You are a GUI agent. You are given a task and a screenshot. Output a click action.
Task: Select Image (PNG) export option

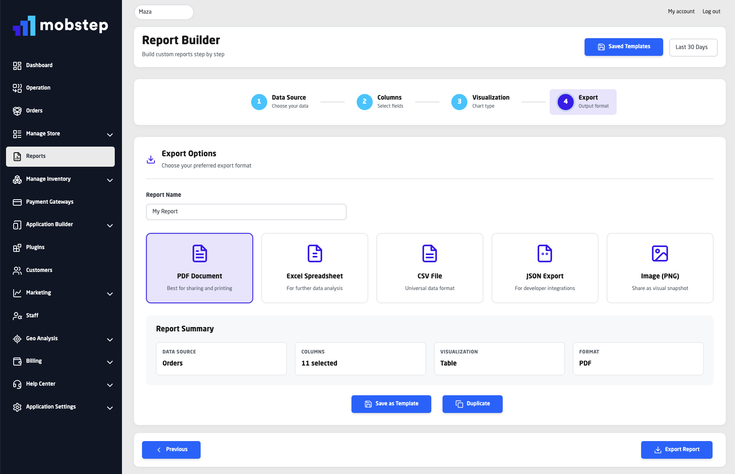660,268
